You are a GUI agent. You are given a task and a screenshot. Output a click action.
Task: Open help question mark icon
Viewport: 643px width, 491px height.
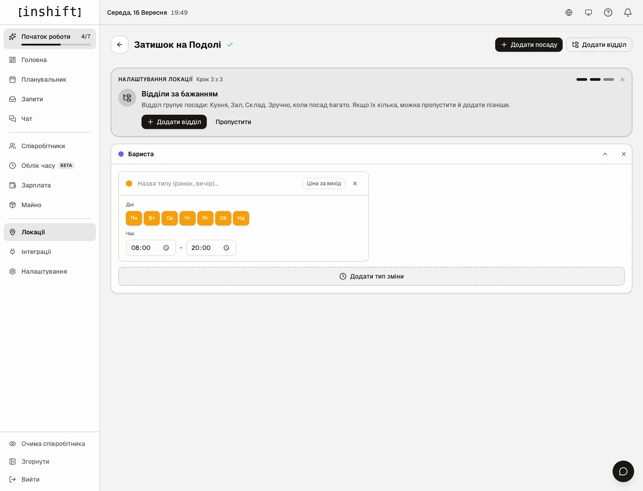point(608,12)
